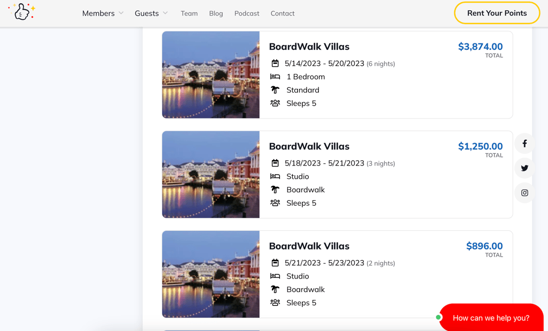Go to the Team page
548x331 pixels.
coord(189,13)
